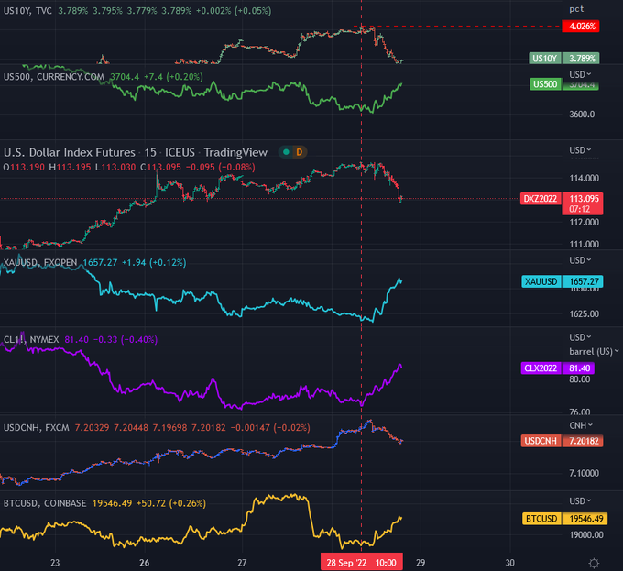Click the orange D delayed-data badge
623x571 pixels.
(x=300, y=152)
